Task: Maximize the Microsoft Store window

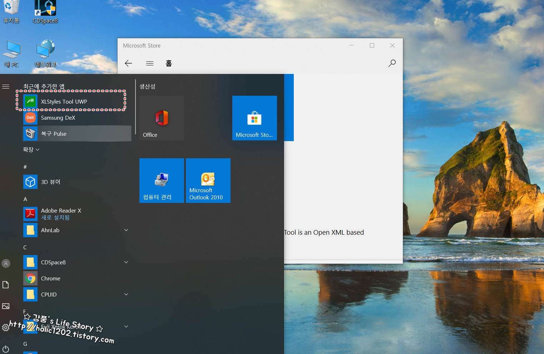Action: (372, 45)
